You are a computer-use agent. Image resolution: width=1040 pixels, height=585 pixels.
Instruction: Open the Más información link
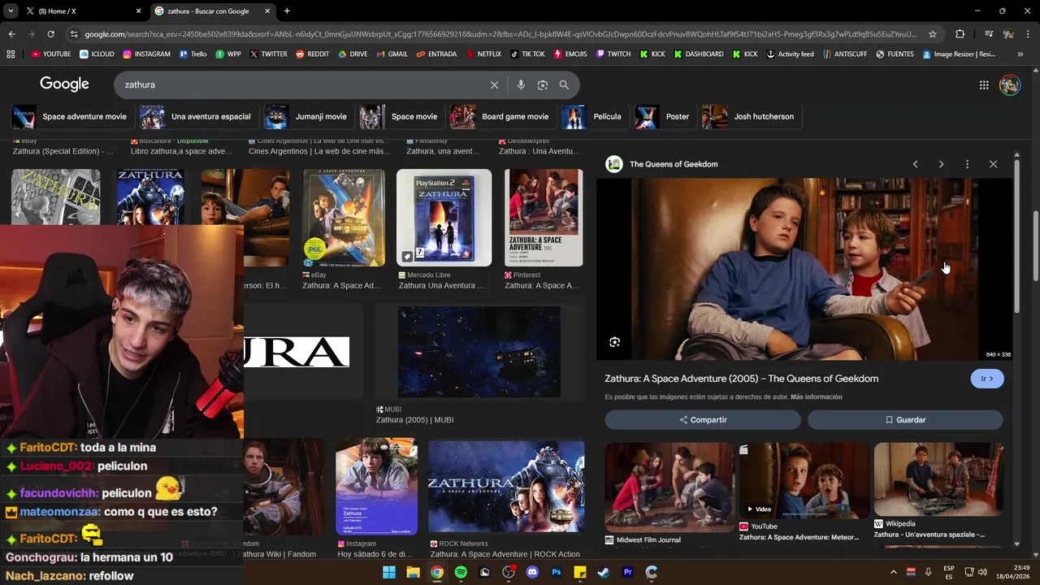coord(816,397)
